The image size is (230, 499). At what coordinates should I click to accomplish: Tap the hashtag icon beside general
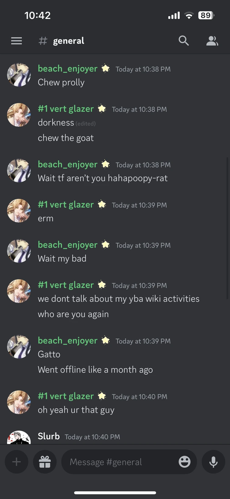tap(43, 41)
